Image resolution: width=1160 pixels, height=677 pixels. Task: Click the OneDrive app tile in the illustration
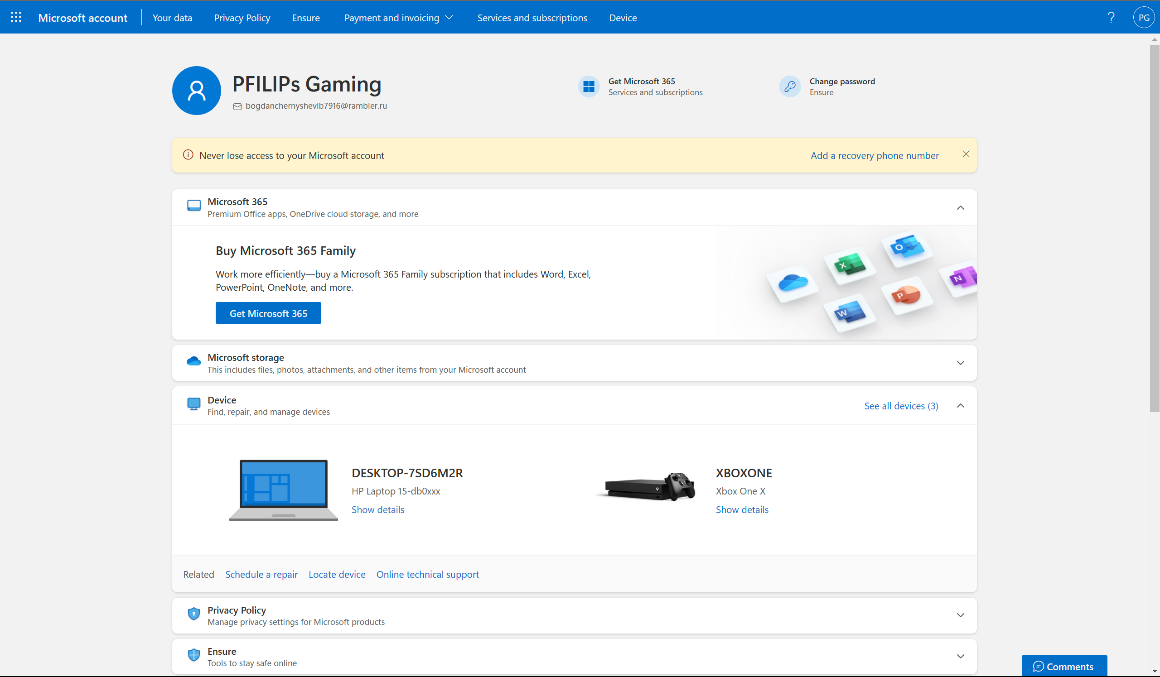[x=793, y=283]
